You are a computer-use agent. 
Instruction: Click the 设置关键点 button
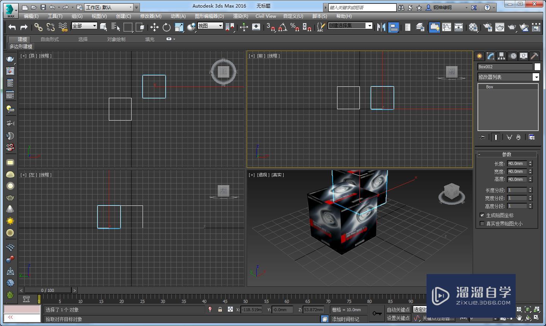(398, 318)
